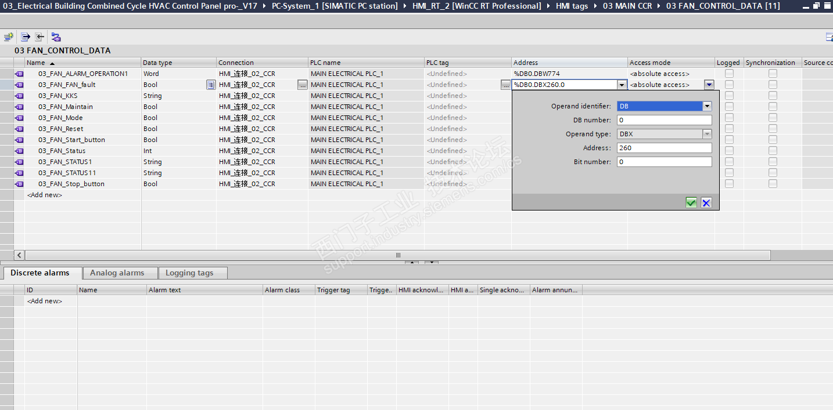Image resolution: width=833 pixels, height=410 pixels.
Task: Click the horizontal scrollbar thumb
Action: pos(398,255)
